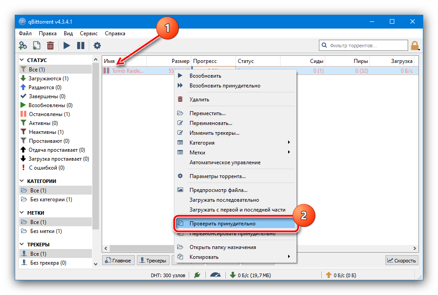Expand the Категория submenu
Image resolution: width=438 pixels, height=295 pixels.
pyautogui.click(x=235, y=143)
